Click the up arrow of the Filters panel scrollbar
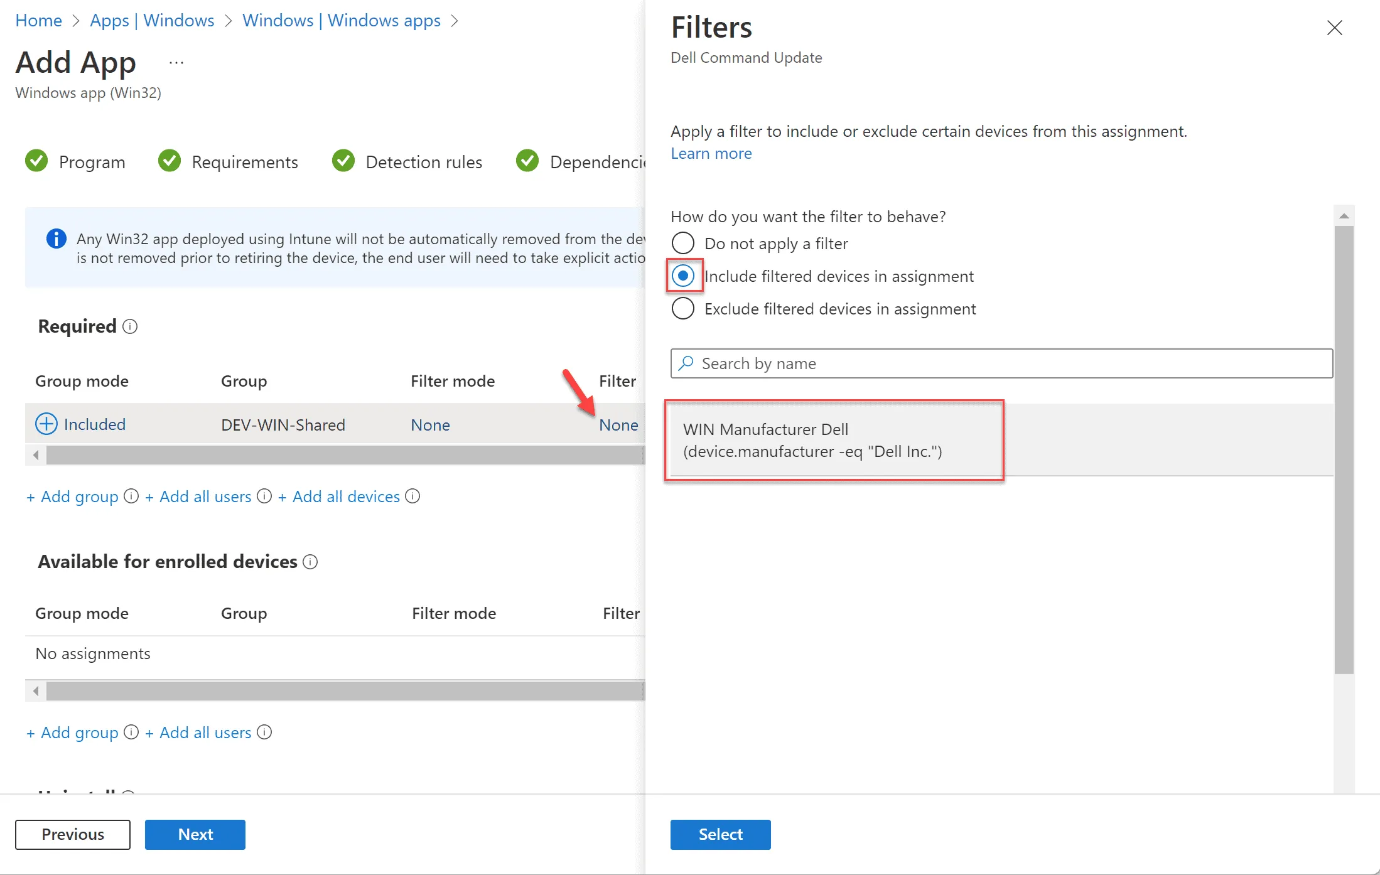The height and width of the screenshot is (875, 1380). [1344, 216]
